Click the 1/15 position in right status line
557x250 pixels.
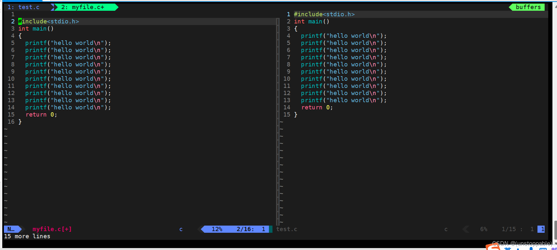point(509,229)
